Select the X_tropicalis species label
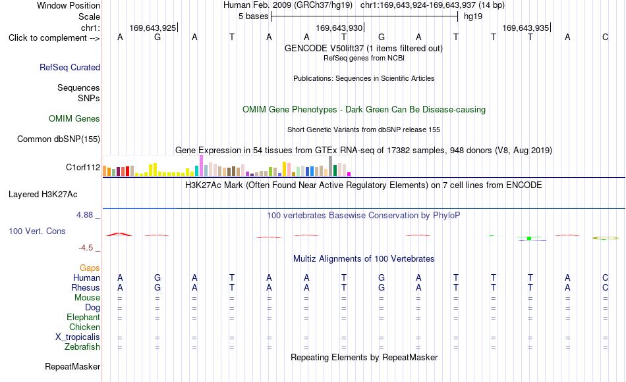626x382 pixels. [78, 337]
